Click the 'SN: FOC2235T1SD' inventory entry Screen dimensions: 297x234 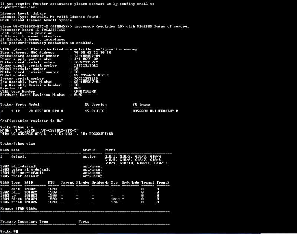click(97, 134)
